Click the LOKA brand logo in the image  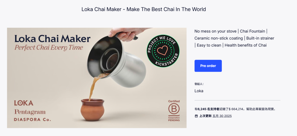click(x=24, y=103)
